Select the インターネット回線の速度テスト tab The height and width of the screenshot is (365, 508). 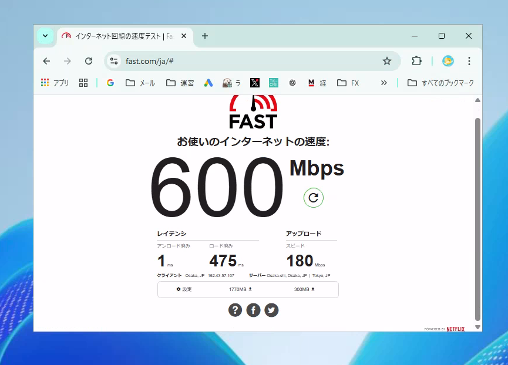tap(120, 36)
